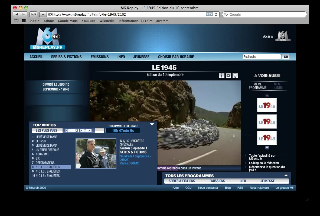Viewport: 320px width, 216px height.
Task: Open Choisir par Horaire menu
Action: pyautogui.click(x=176, y=57)
